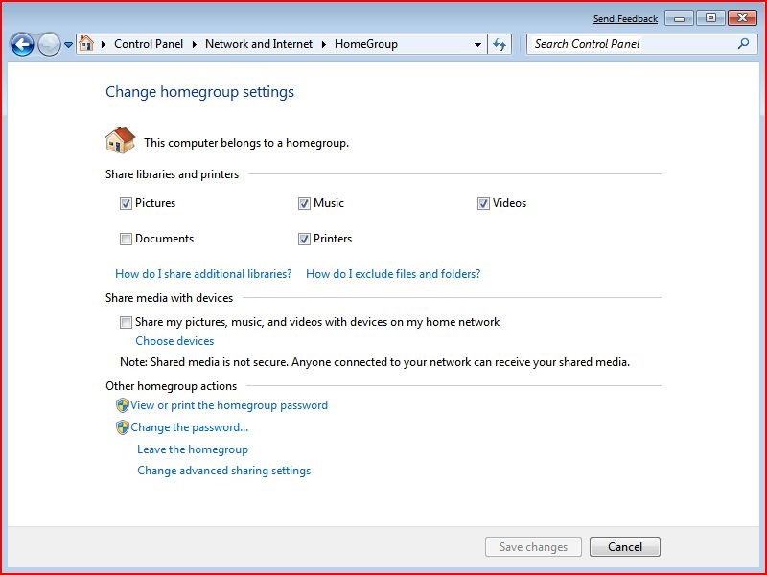Uncheck the Printers checkbox
The image size is (767, 575).
(x=304, y=239)
